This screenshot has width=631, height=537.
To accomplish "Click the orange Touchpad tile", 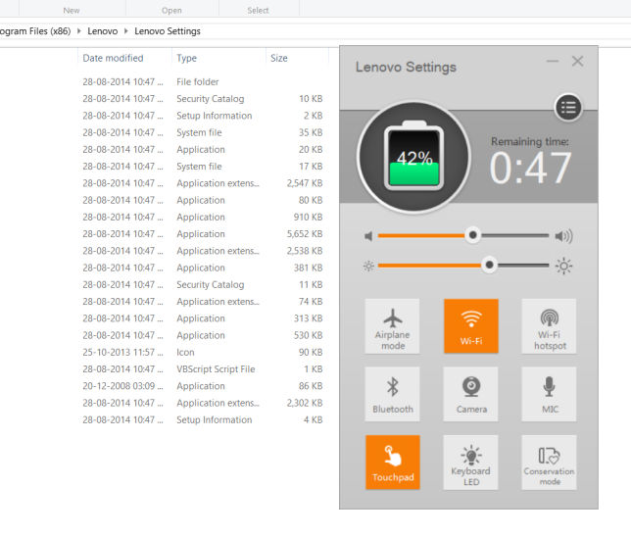I will pos(392,463).
